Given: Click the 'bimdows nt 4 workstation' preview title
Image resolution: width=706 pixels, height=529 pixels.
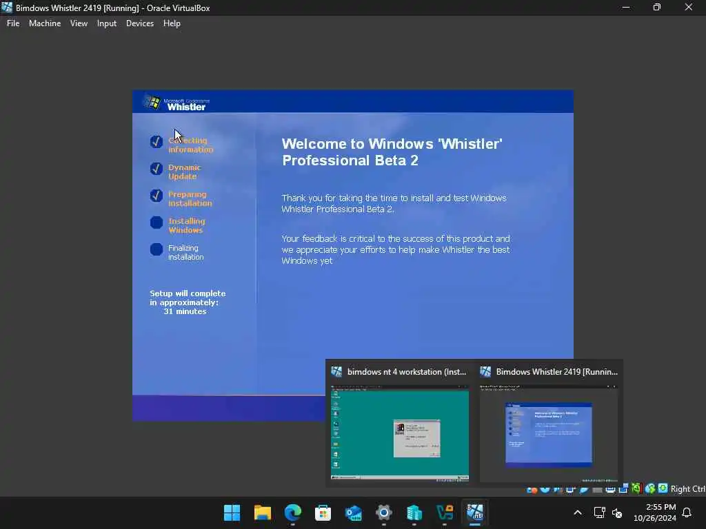Looking at the screenshot, I should click(407, 371).
